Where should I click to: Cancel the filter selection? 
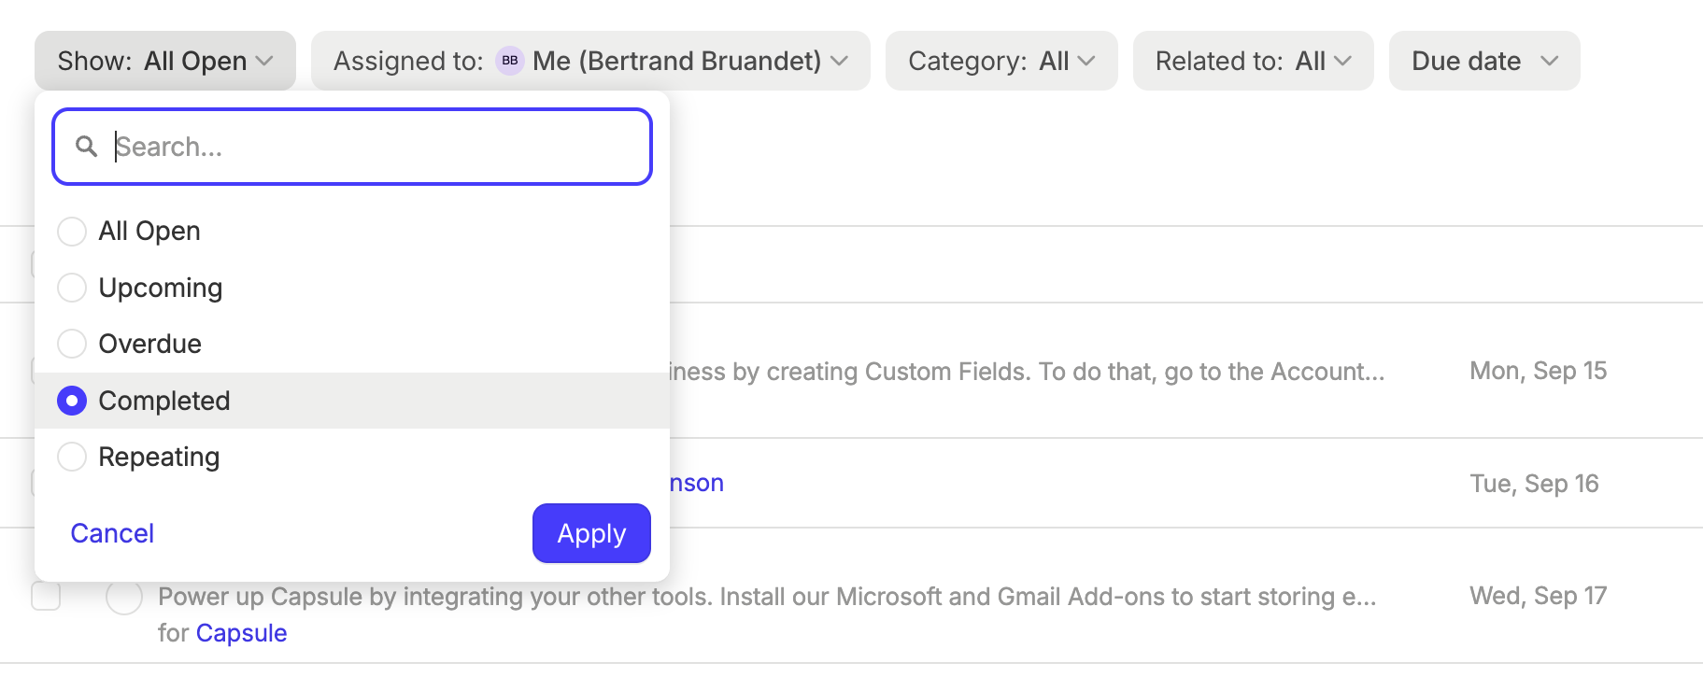tap(112, 533)
